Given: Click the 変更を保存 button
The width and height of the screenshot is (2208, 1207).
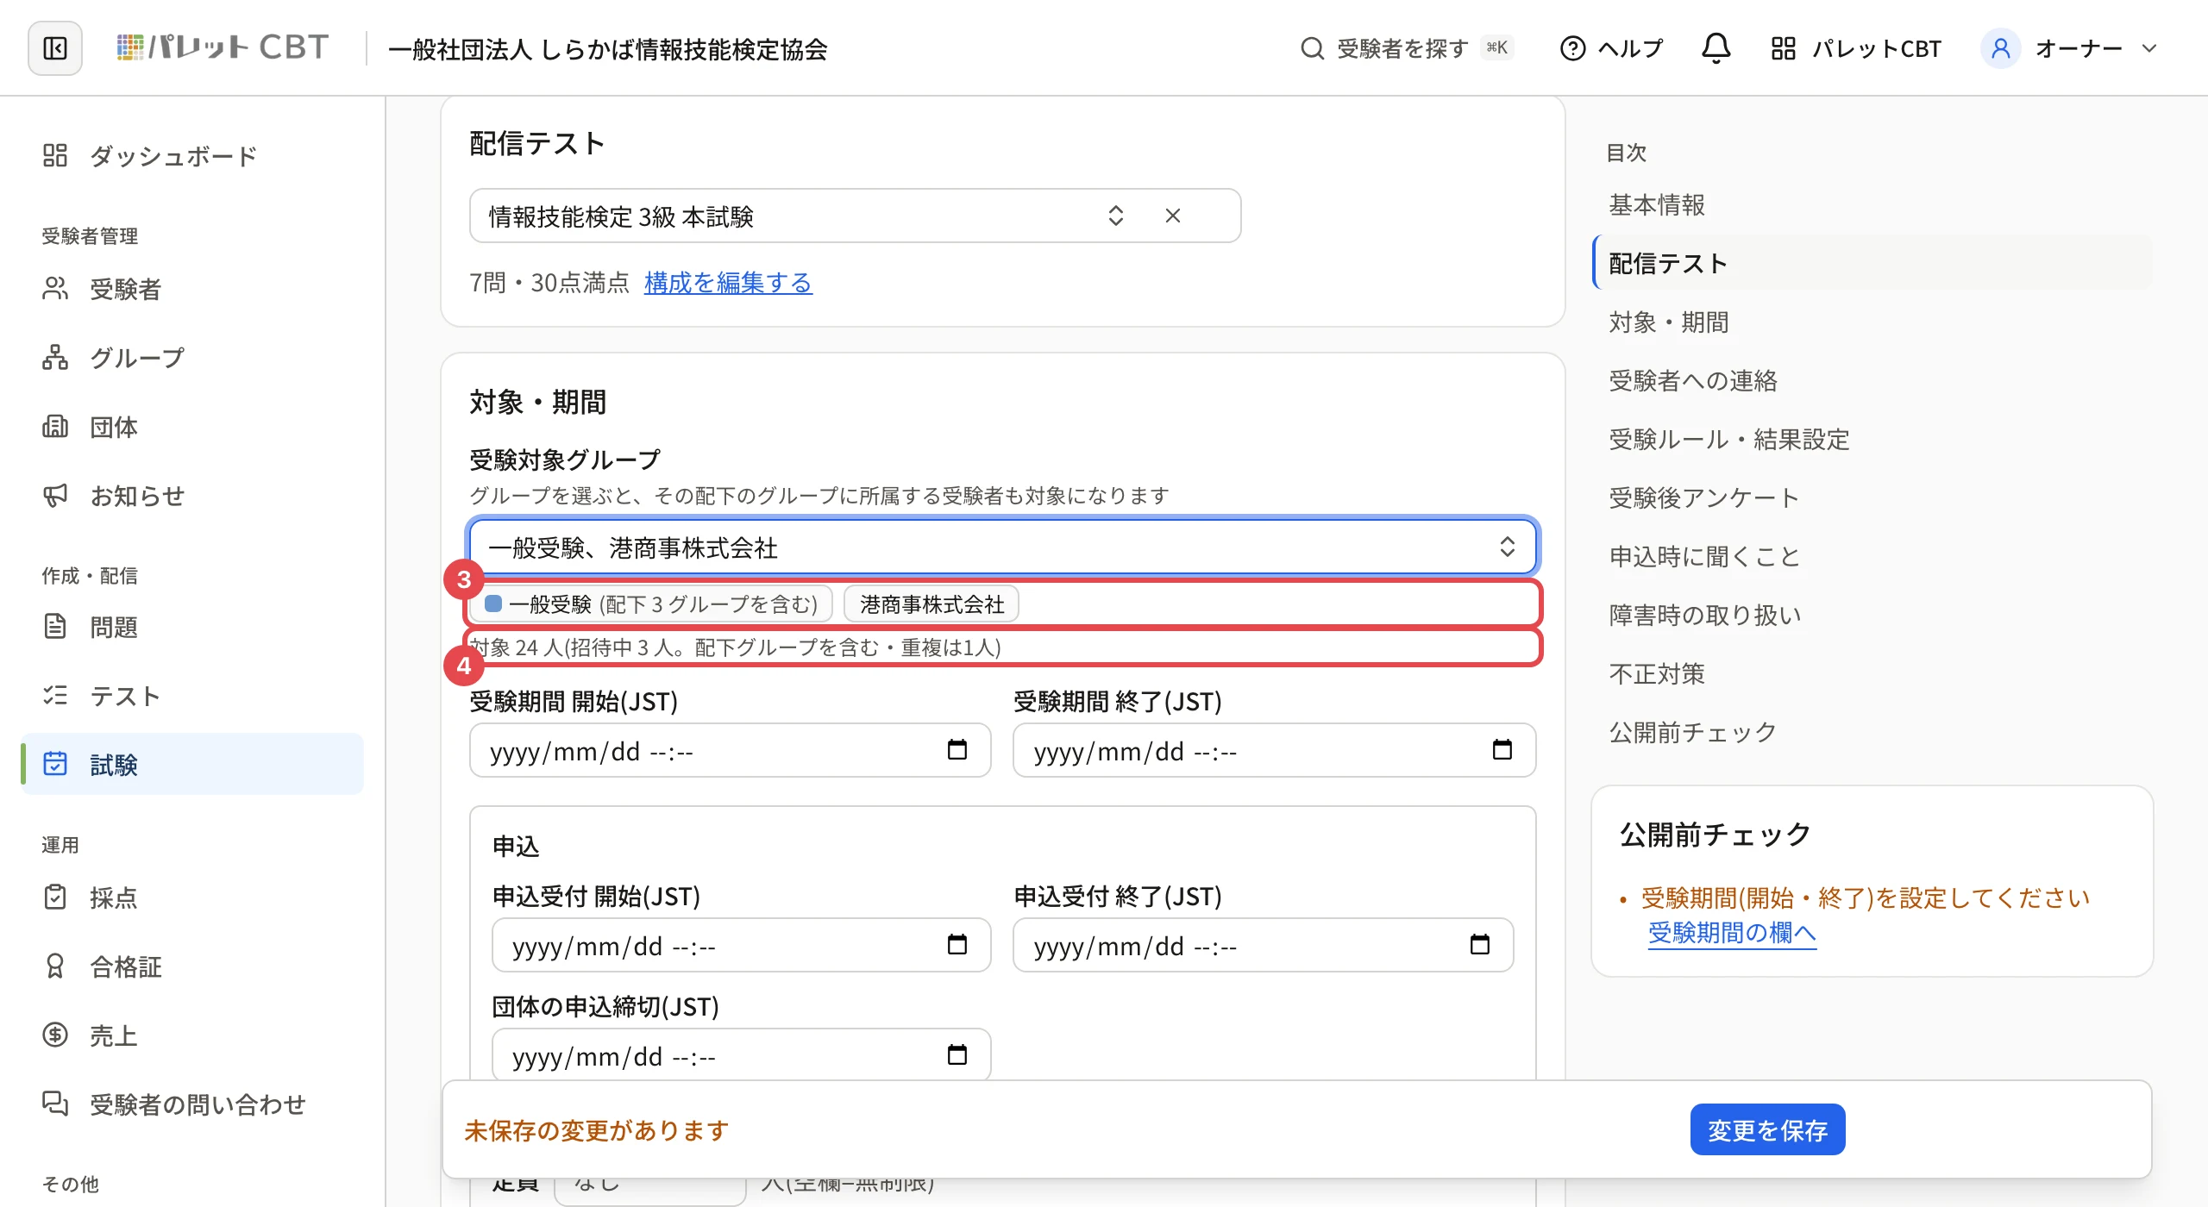Looking at the screenshot, I should point(1767,1129).
